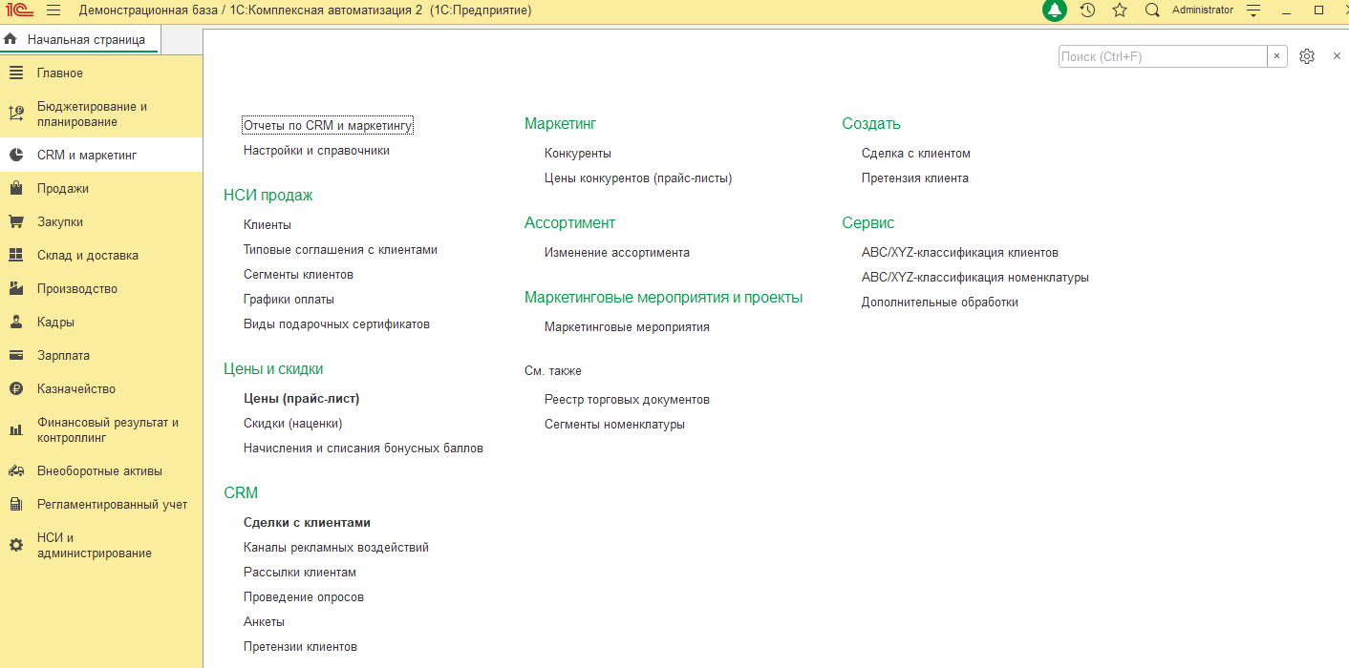This screenshot has width=1349, height=668.
Task: Click the Главное section icon
Action: (x=16, y=73)
